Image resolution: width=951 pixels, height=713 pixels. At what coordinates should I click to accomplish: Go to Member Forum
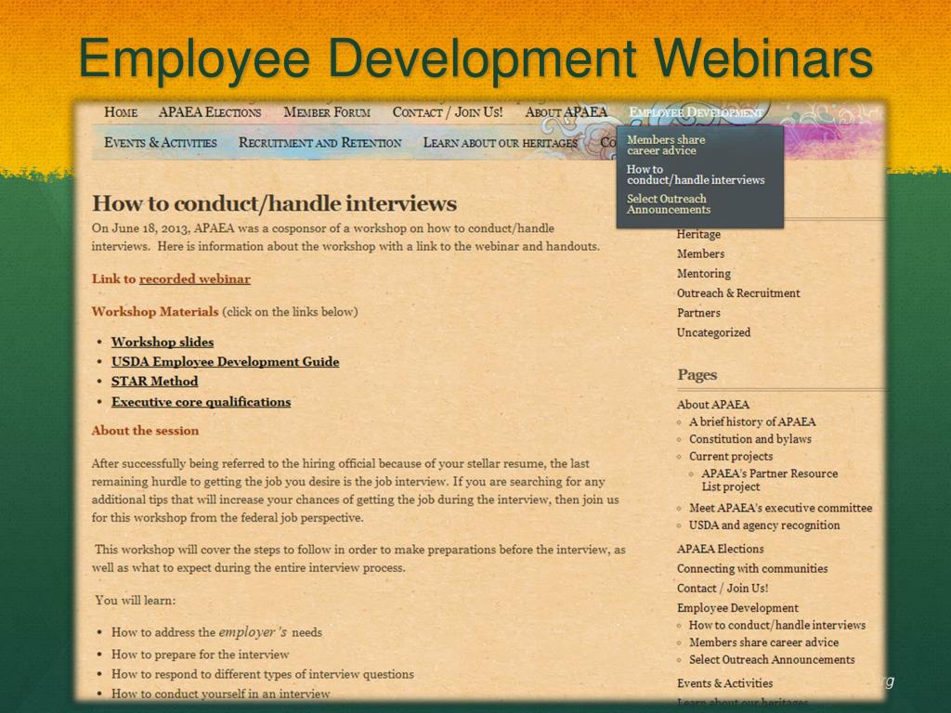[327, 112]
